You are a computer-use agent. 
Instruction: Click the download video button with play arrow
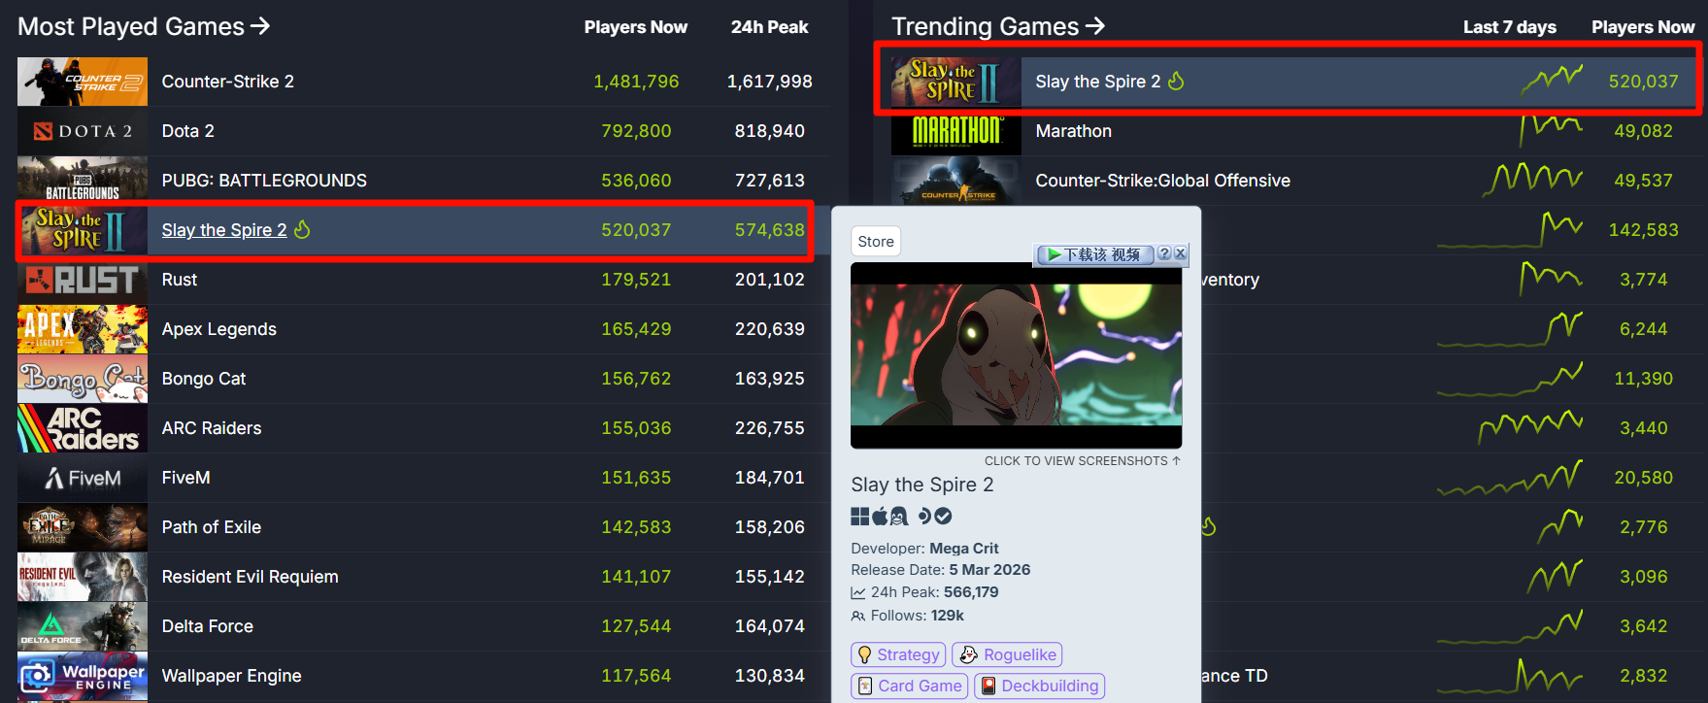click(1095, 254)
